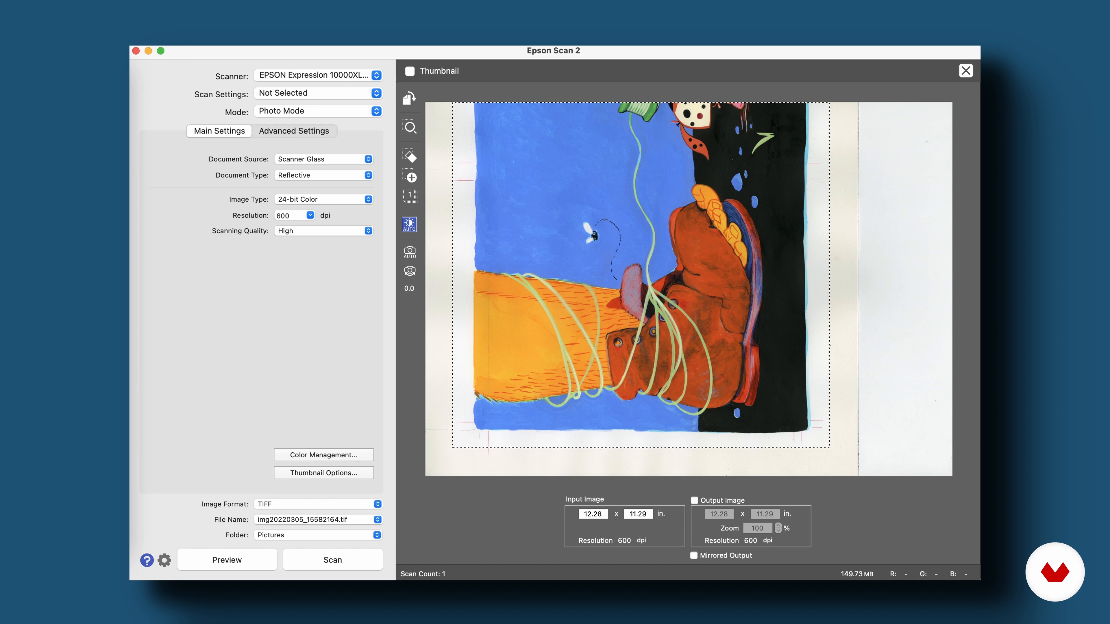Screen dimensions: 1110x624
Task: Click the Input Image width field
Action: (593, 514)
